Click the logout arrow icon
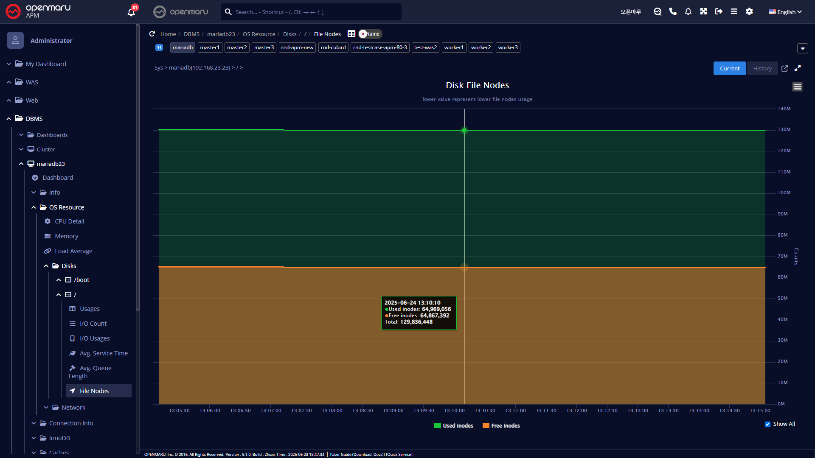 point(719,11)
